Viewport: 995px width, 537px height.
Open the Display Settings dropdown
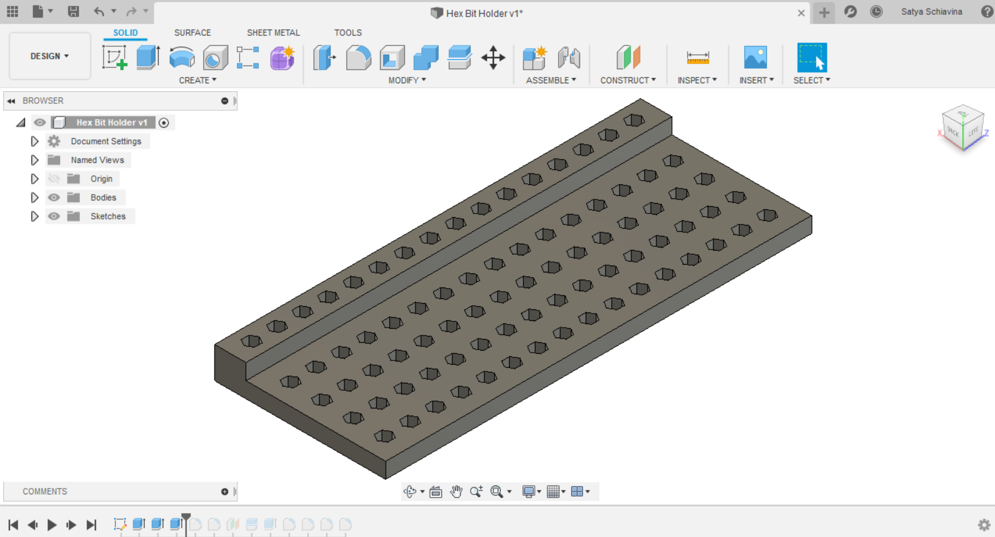tap(531, 491)
